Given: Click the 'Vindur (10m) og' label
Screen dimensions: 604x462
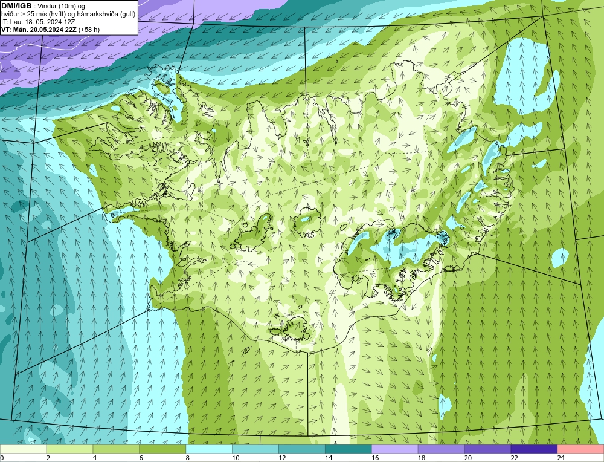Looking at the screenshot, I should (62, 6).
